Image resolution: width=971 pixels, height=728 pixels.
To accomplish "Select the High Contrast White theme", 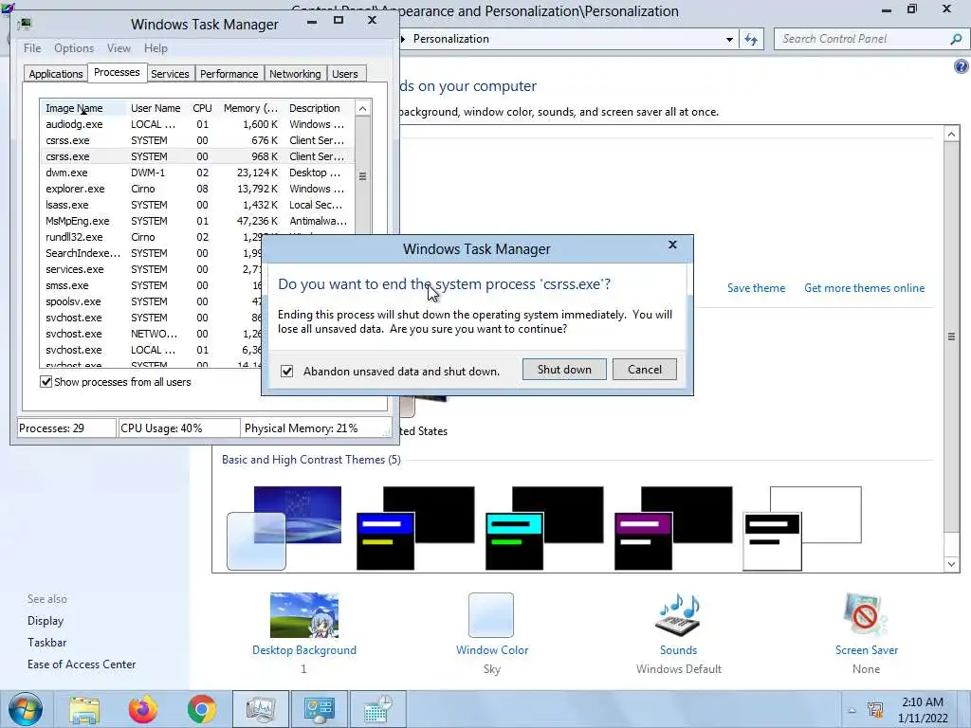I will (802, 528).
